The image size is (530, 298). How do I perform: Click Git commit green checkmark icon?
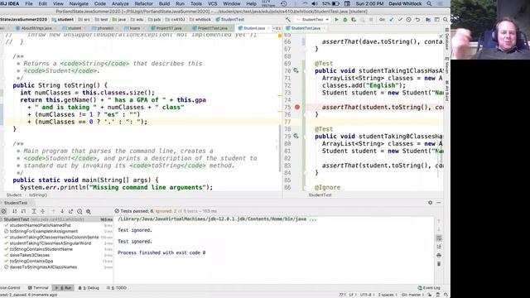pos(400,20)
